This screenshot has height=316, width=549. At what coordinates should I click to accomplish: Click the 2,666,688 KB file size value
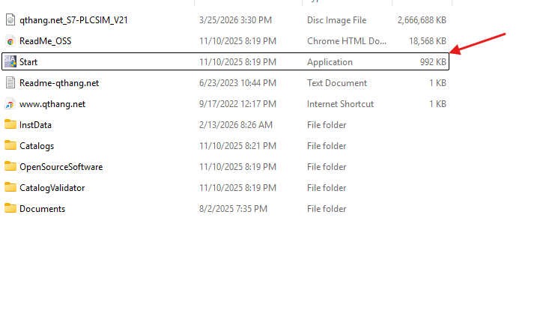(421, 20)
